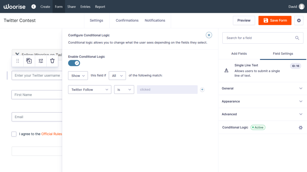This screenshot has width=307, height=172.
Task: Open the Entries menu item
Action: click(x=85, y=6)
